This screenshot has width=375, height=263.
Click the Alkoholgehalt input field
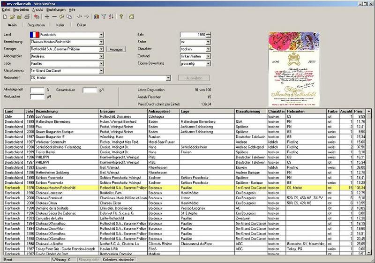pos(37,90)
